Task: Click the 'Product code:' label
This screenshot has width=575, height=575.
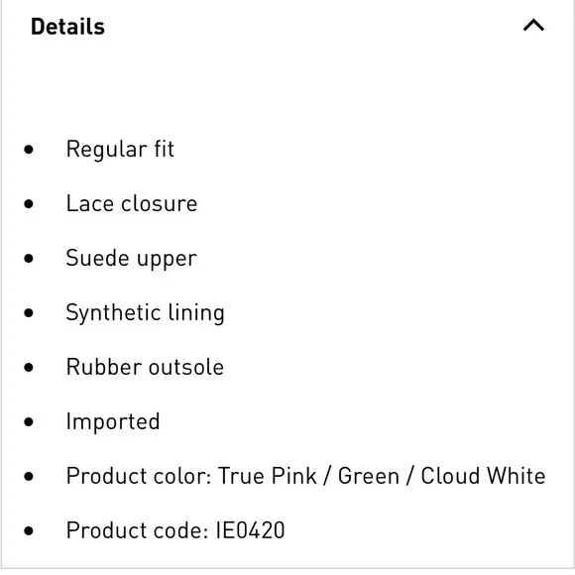Action: pos(138,530)
